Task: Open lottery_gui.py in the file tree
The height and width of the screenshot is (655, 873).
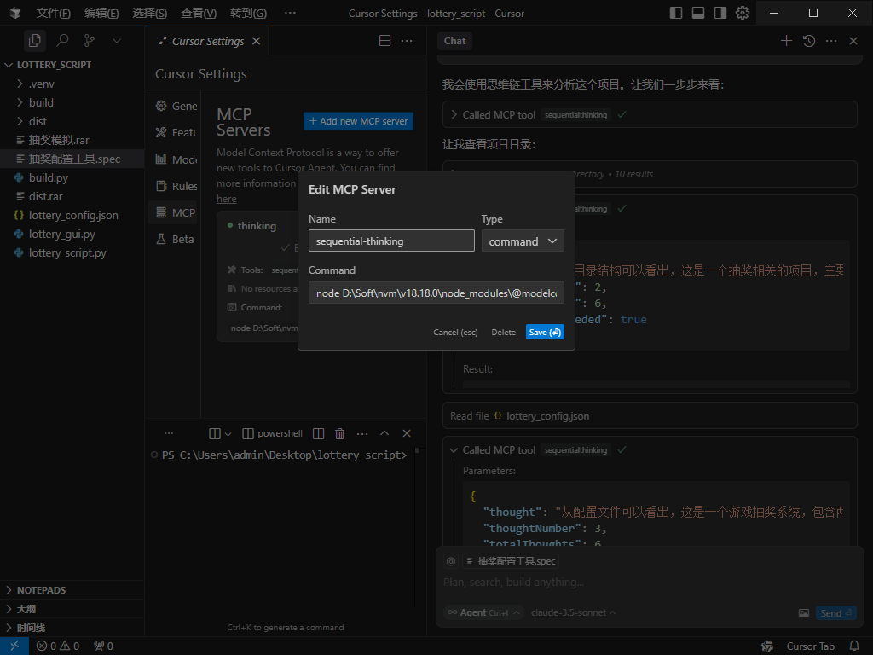Action: pyautogui.click(x=61, y=234)
